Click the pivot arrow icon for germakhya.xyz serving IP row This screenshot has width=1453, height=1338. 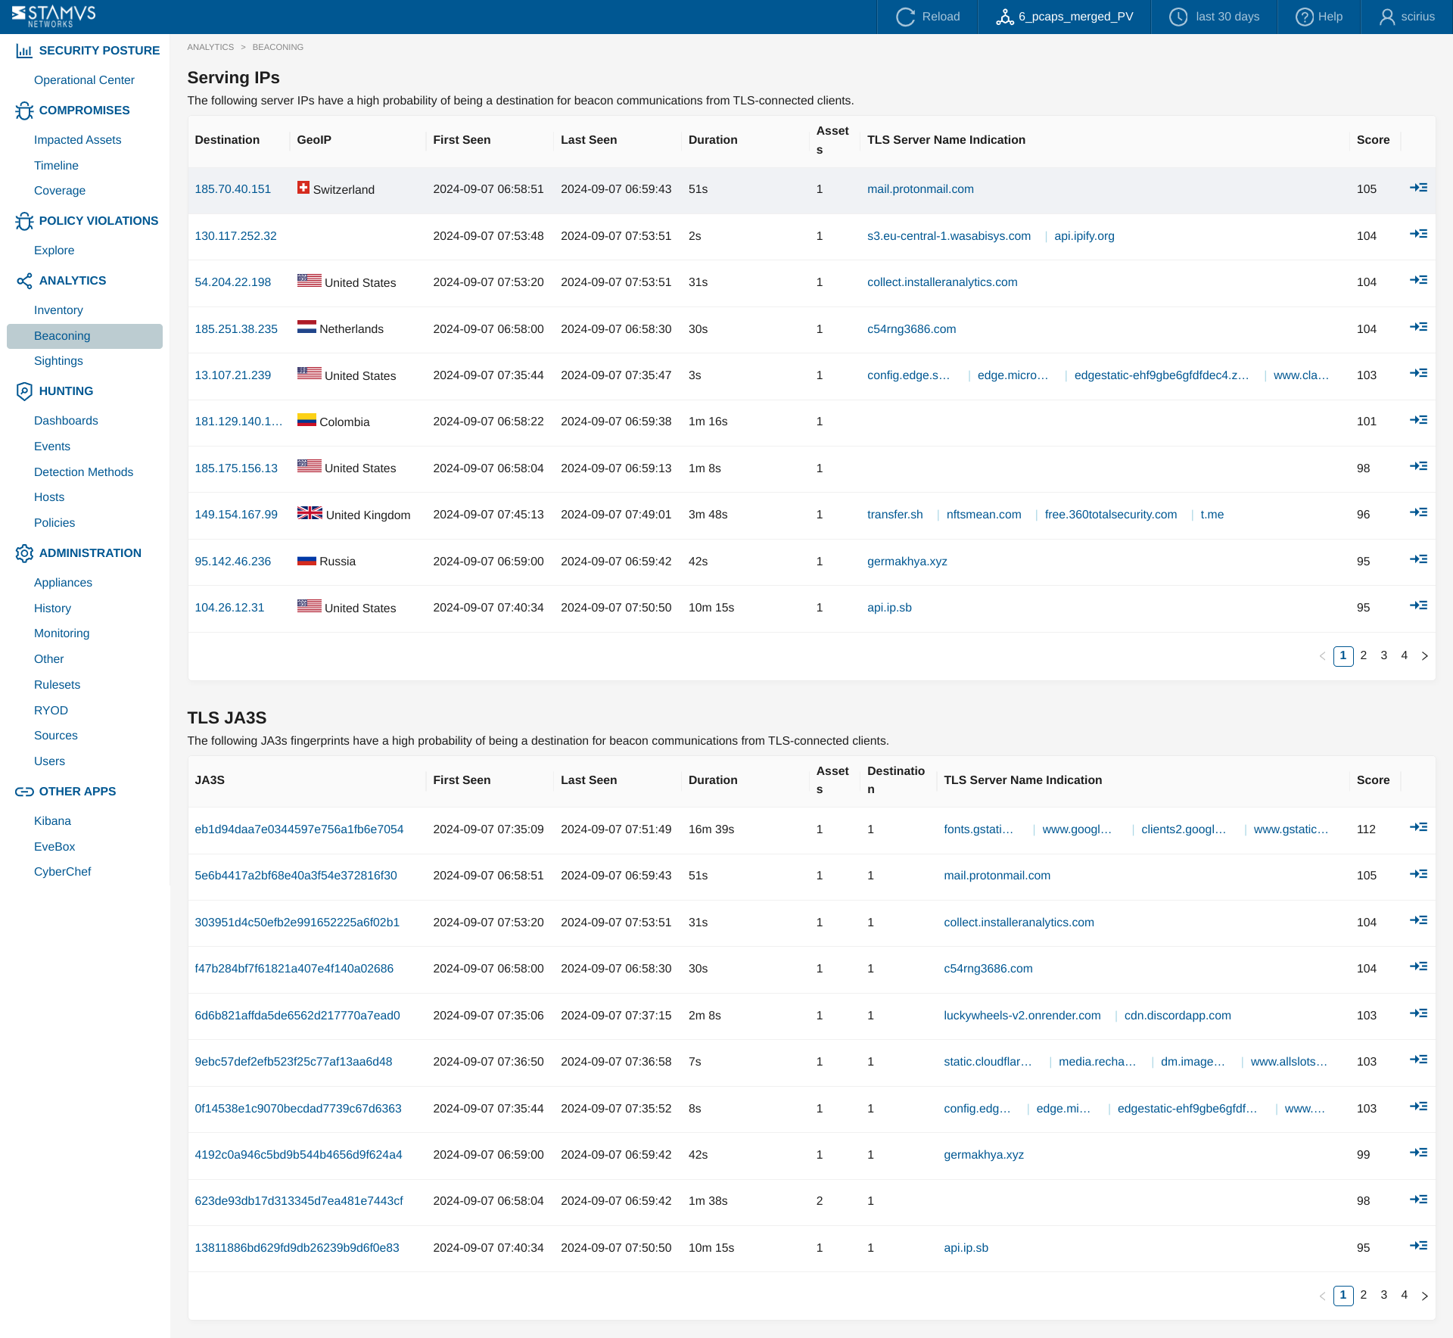click(1418, 560)
